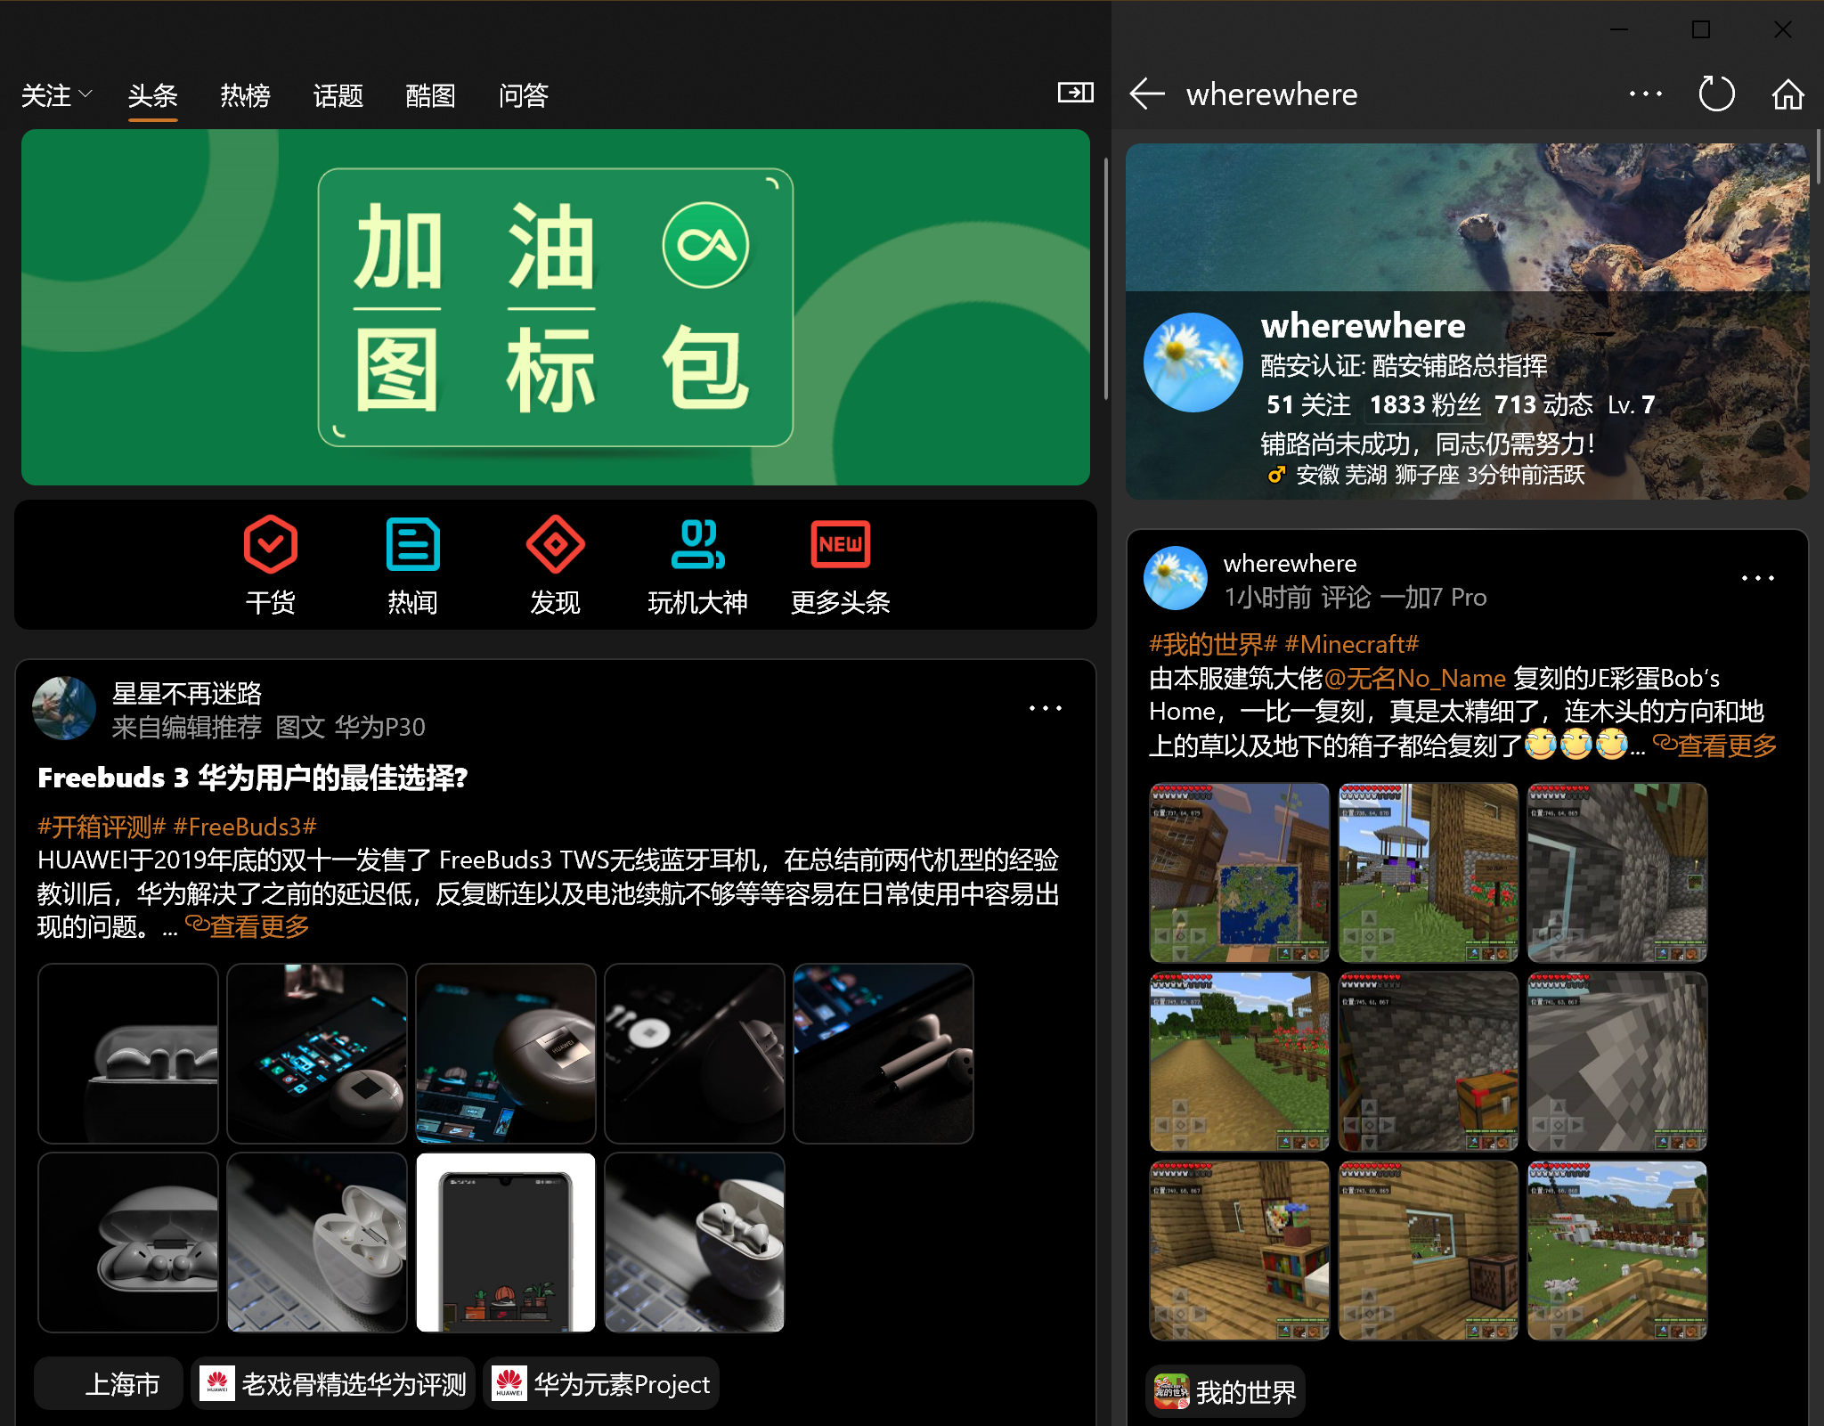The height and width of the screenshot is (1426, 1824).
Task: Click the 华为元素Project tag button
Action: point(601,1384)
